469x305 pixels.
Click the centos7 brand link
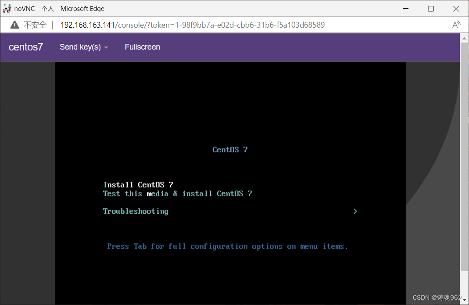tap(26, 47)
